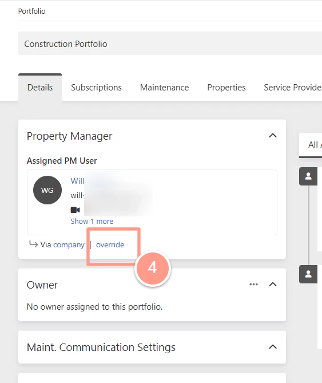Open the Service Provider tab
322x383 pixels.
click(293, 88)
